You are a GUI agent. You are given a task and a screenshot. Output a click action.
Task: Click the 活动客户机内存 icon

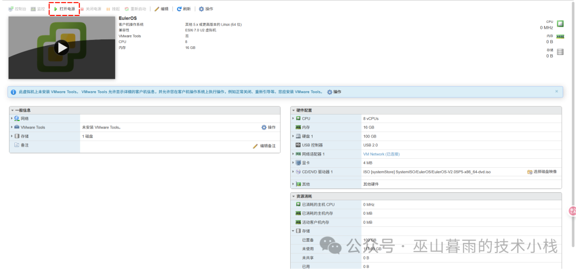pos(298,223)
